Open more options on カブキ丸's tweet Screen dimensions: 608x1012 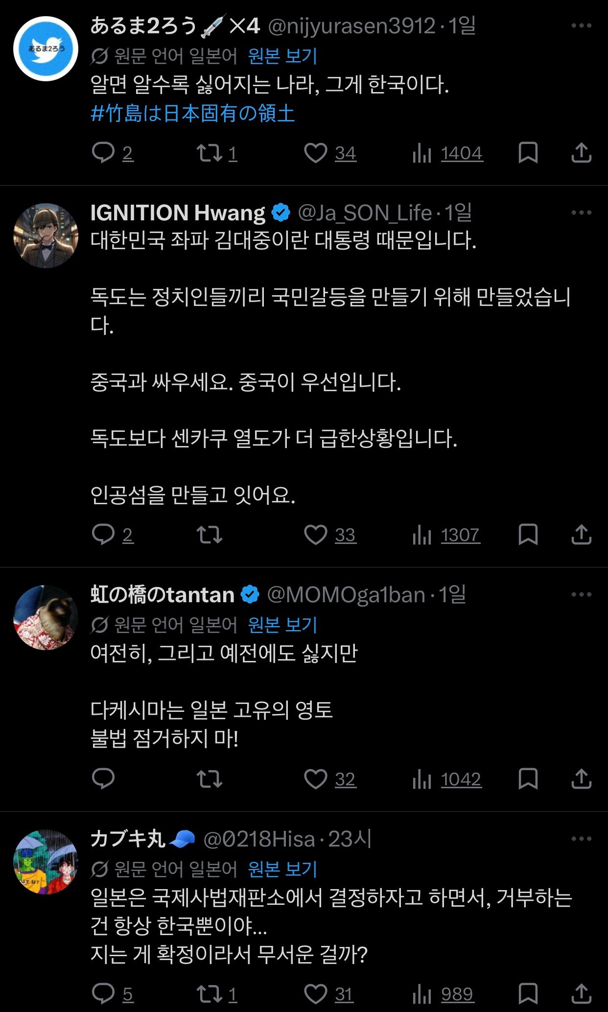pos(581,839)
